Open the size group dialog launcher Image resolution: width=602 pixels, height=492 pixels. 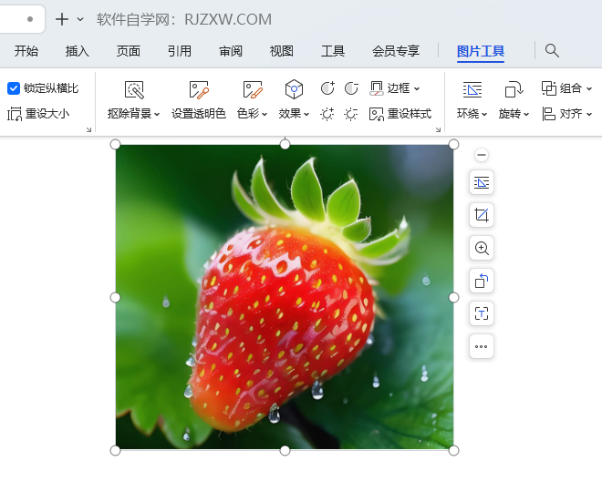coord(88,129)
